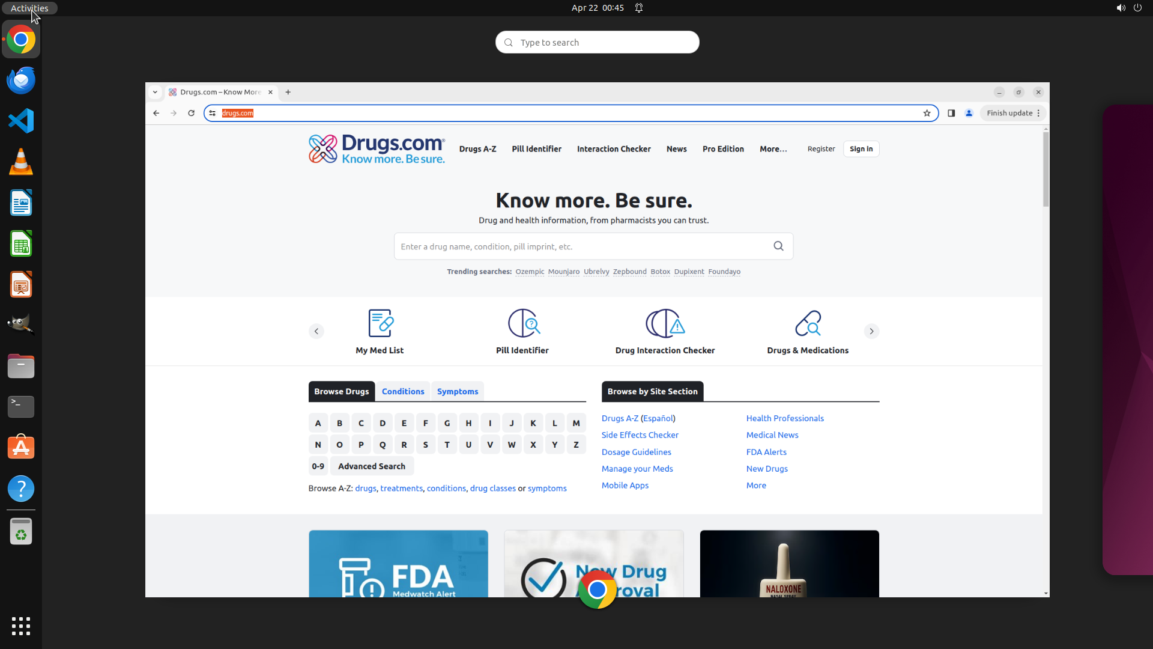Screen dimensions: 1153x649
Task: Advance carousel with right chevron arrow
Action: [x=871, y=331]
